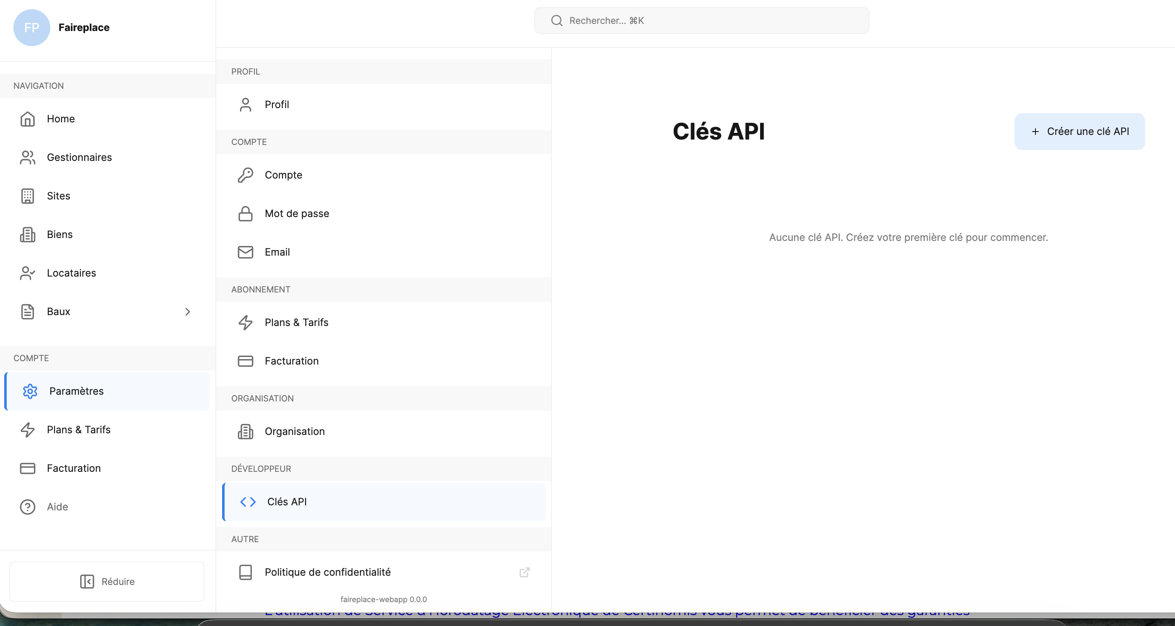Open Paramètres gear icon

click(30, 391)
